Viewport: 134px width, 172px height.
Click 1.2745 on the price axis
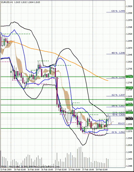129,83
